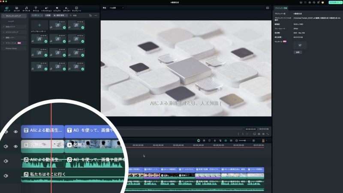Image resolution: width=343 pixels, height=193 pixels.
Task: Click the timeline zoom-out minus button
Action: point(237,141)
